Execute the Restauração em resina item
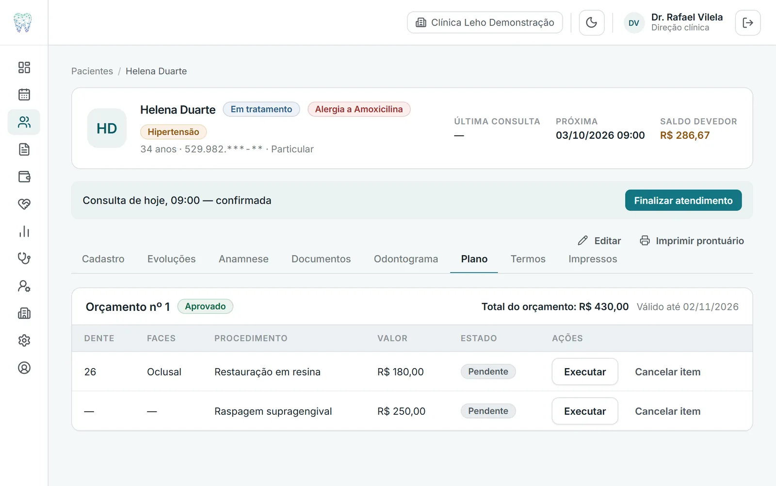Image resolution: width=776 pixels, height=486 pixels. [x=585, y=372]
